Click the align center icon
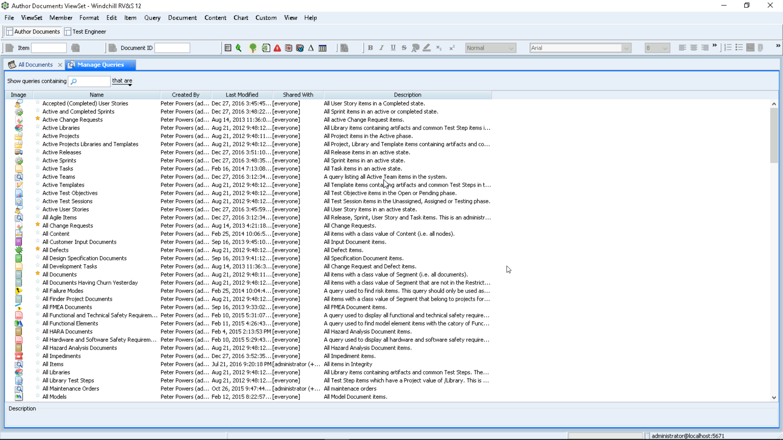 point(694,48)
